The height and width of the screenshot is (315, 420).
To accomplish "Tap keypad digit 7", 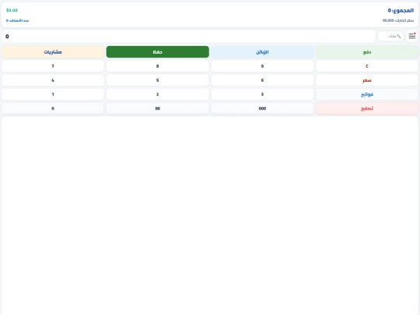I will coord(53,66).
